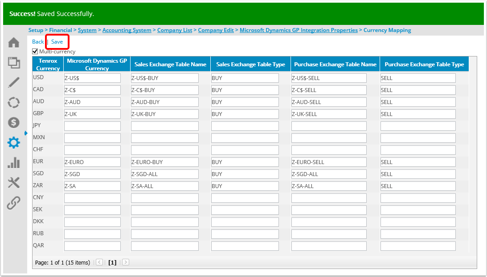Click Z-C$-SELL field

(329, 90)
